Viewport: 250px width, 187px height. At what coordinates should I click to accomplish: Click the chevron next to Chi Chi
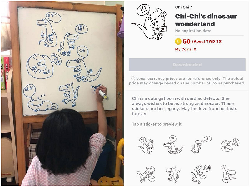click(x=192, y=7)
